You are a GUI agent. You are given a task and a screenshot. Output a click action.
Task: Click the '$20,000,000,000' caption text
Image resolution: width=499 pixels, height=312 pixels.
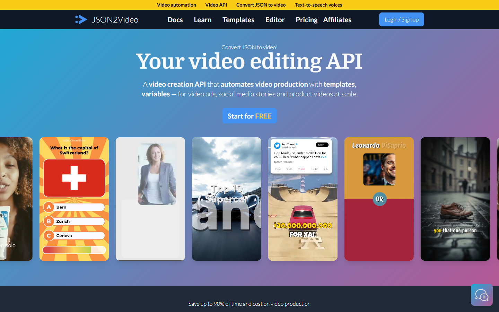(x=303, y=226)
